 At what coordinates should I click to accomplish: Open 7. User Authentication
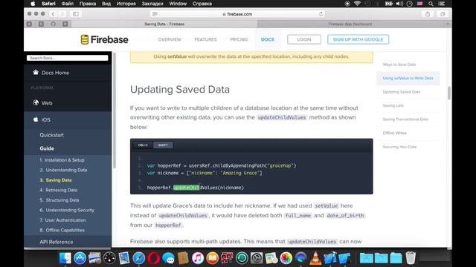coord(62,220)
